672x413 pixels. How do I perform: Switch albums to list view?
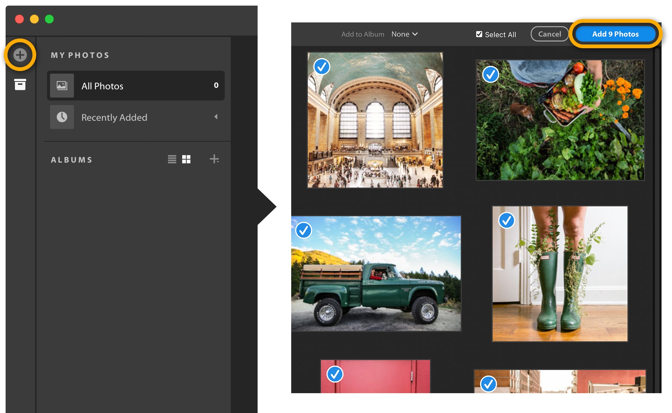click(x=172, y=159)
